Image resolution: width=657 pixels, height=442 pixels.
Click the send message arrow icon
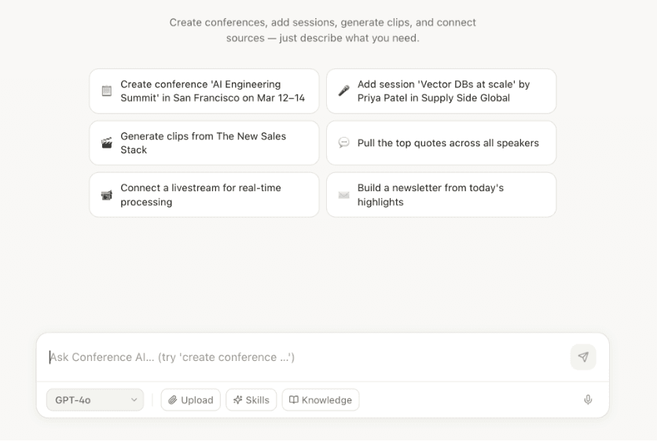(x=583, y=357)
